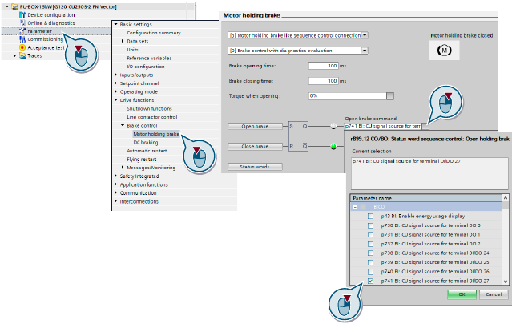
Task: Select Configuration summary
Action: 154,33
